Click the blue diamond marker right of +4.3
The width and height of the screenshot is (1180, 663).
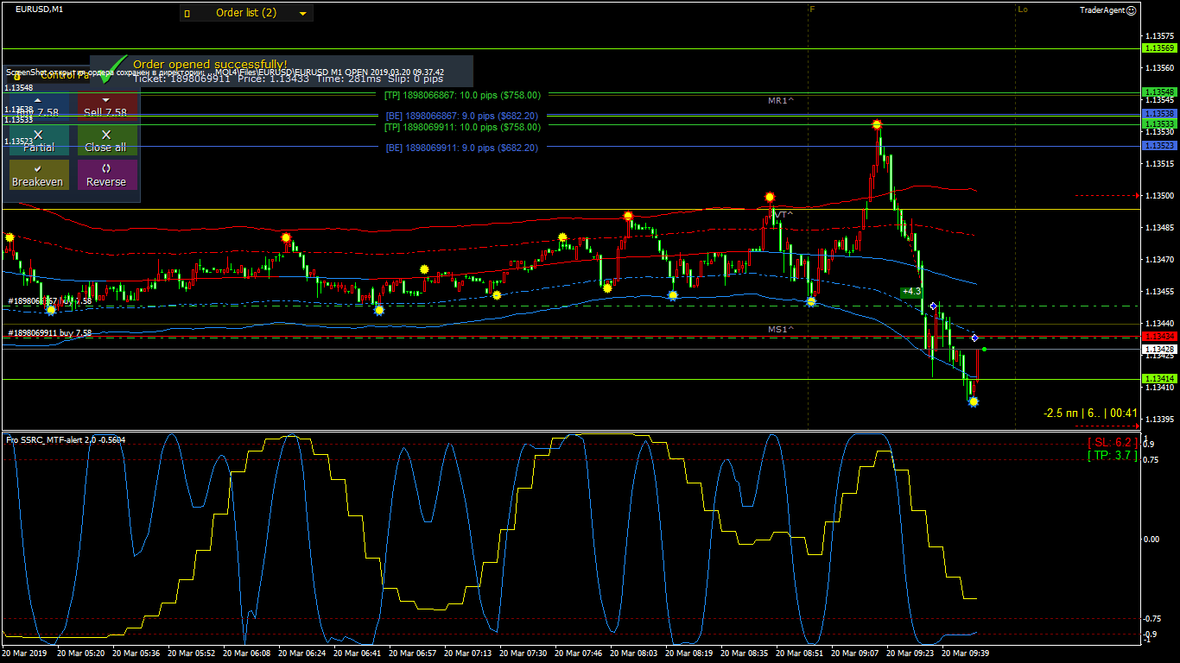[x=934, y=306]
